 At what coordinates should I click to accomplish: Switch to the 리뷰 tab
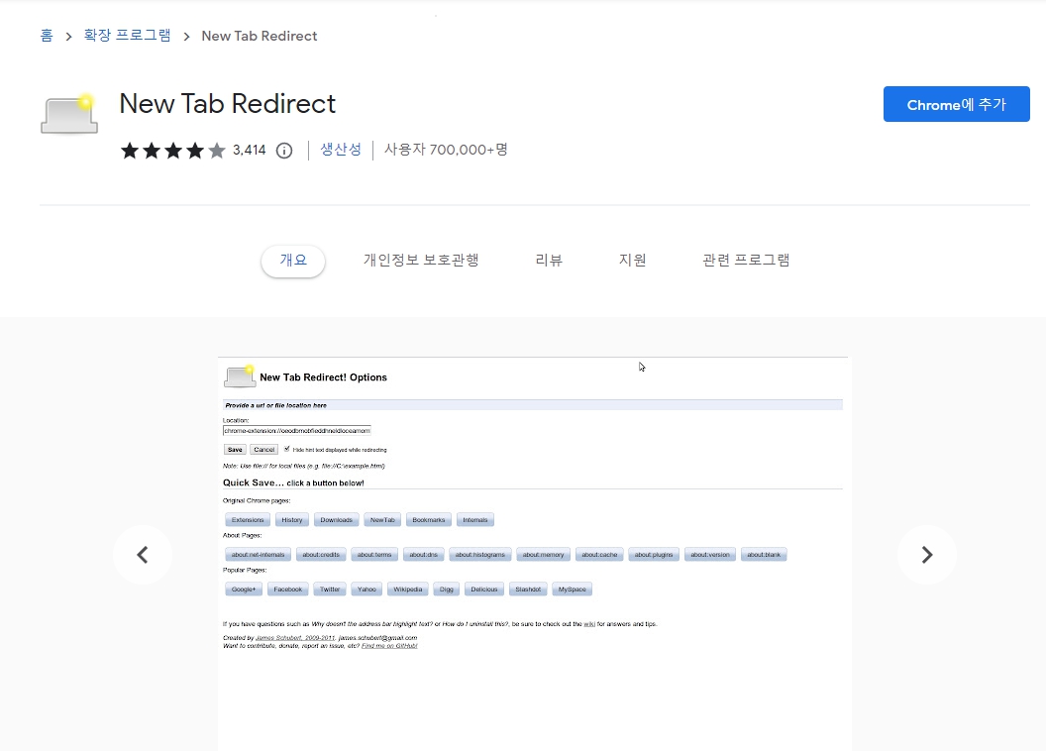548,260
